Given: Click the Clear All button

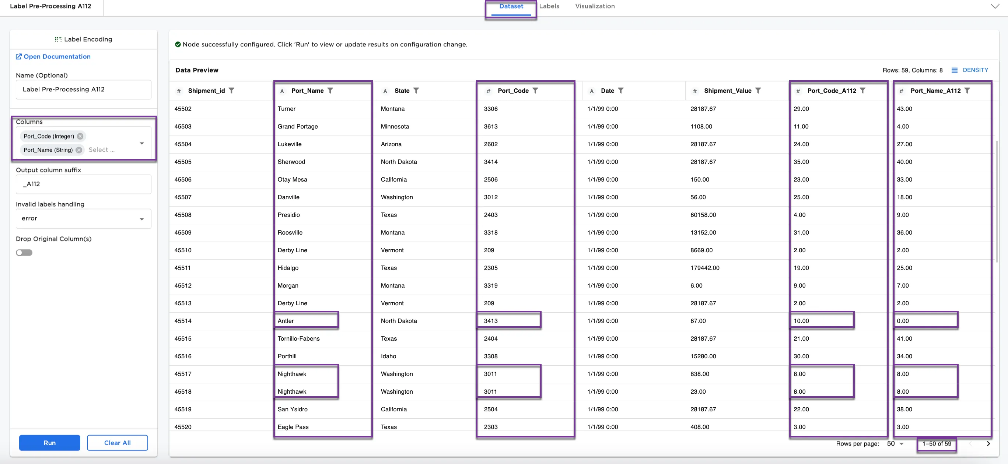Looking at the screenshot, I should (x=118, y=443).
